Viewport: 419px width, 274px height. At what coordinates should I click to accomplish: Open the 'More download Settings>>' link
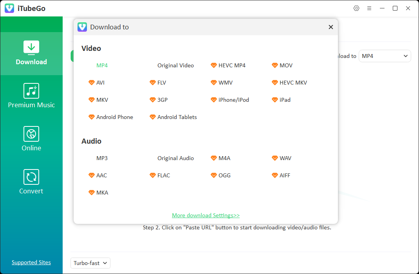(x=206, y=215)
